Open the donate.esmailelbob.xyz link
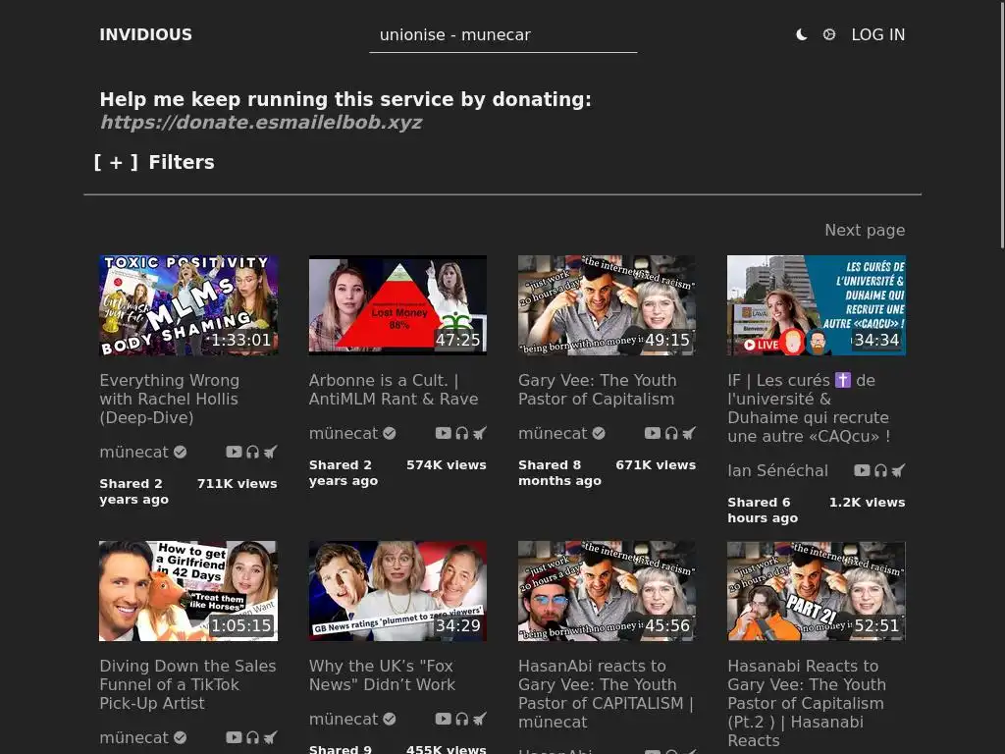1005x754 pixels. pos(261,122)
